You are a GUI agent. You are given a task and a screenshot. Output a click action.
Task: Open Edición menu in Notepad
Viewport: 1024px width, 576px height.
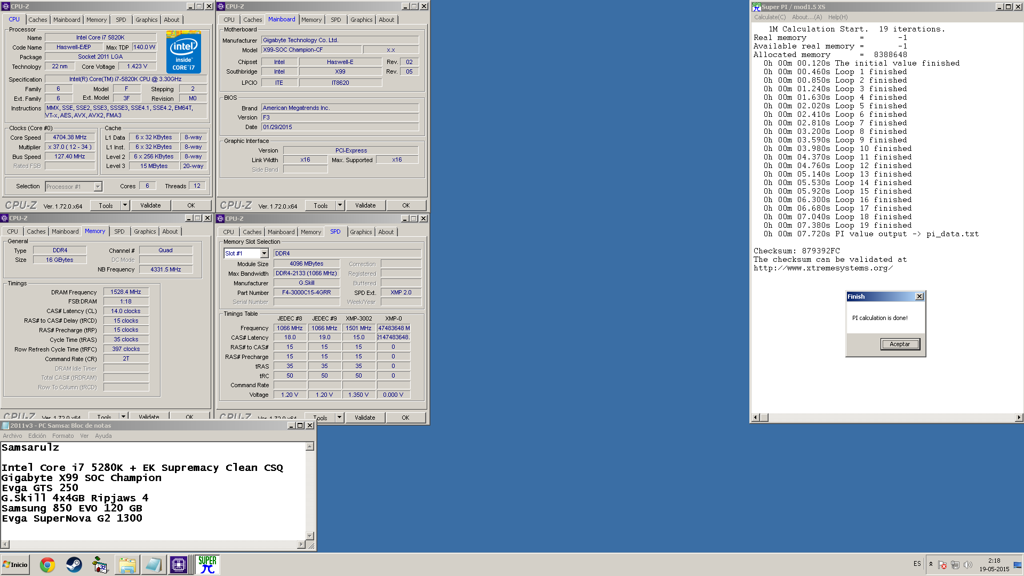pos(37,436)
